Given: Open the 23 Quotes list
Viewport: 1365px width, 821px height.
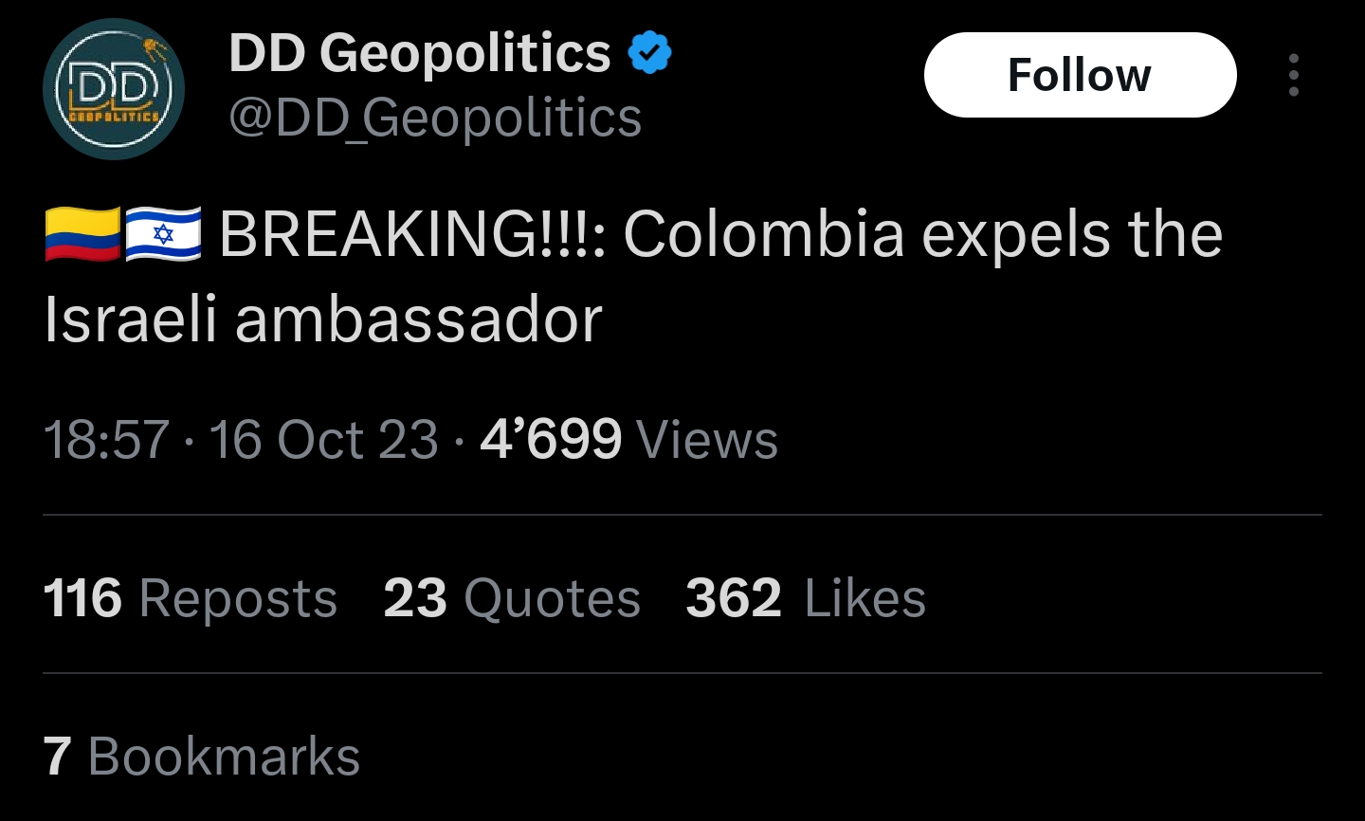Looking at the screenshot, I should (512, 598).
